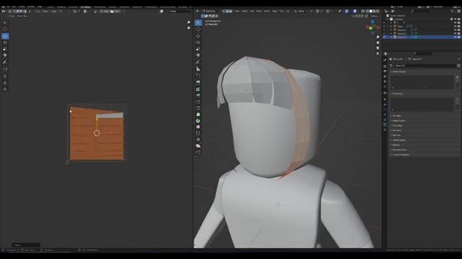Select the Shear tool
Screen dimensions: 462x259
199,146
